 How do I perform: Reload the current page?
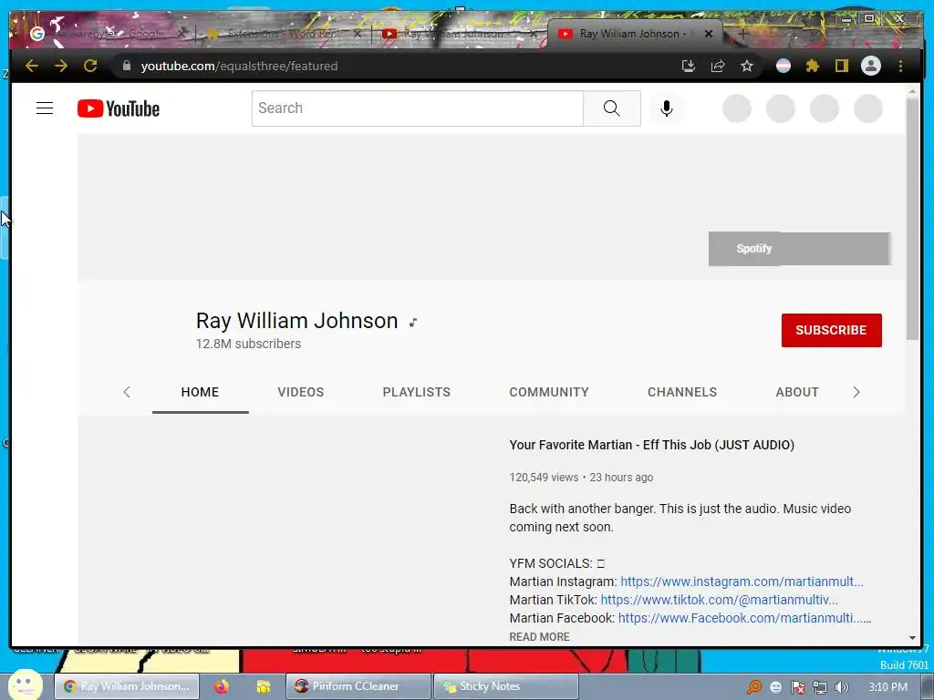(x=90, y=66)
